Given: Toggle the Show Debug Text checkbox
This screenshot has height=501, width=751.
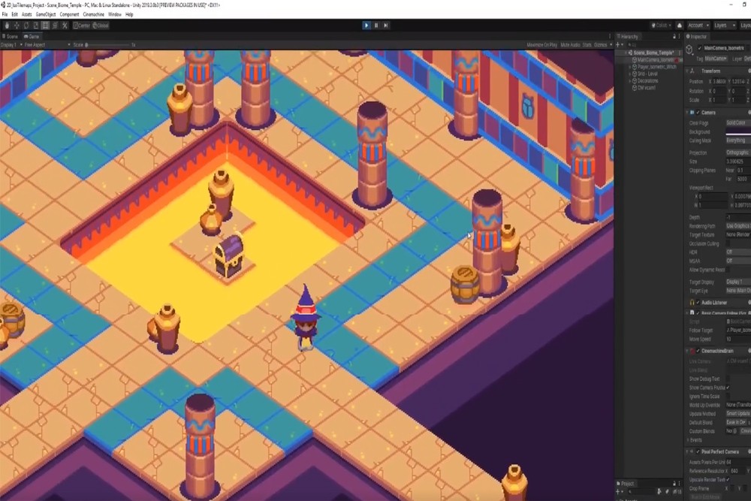Looking at the screenshot, I should pyautogui.click(x=728, y=379).
